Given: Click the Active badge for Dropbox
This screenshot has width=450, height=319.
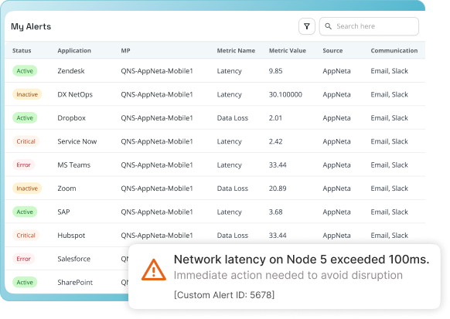Looking at the screenshot, I should [25, 118].
